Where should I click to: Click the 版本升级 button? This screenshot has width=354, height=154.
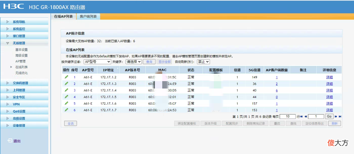(x=211, y=124)
